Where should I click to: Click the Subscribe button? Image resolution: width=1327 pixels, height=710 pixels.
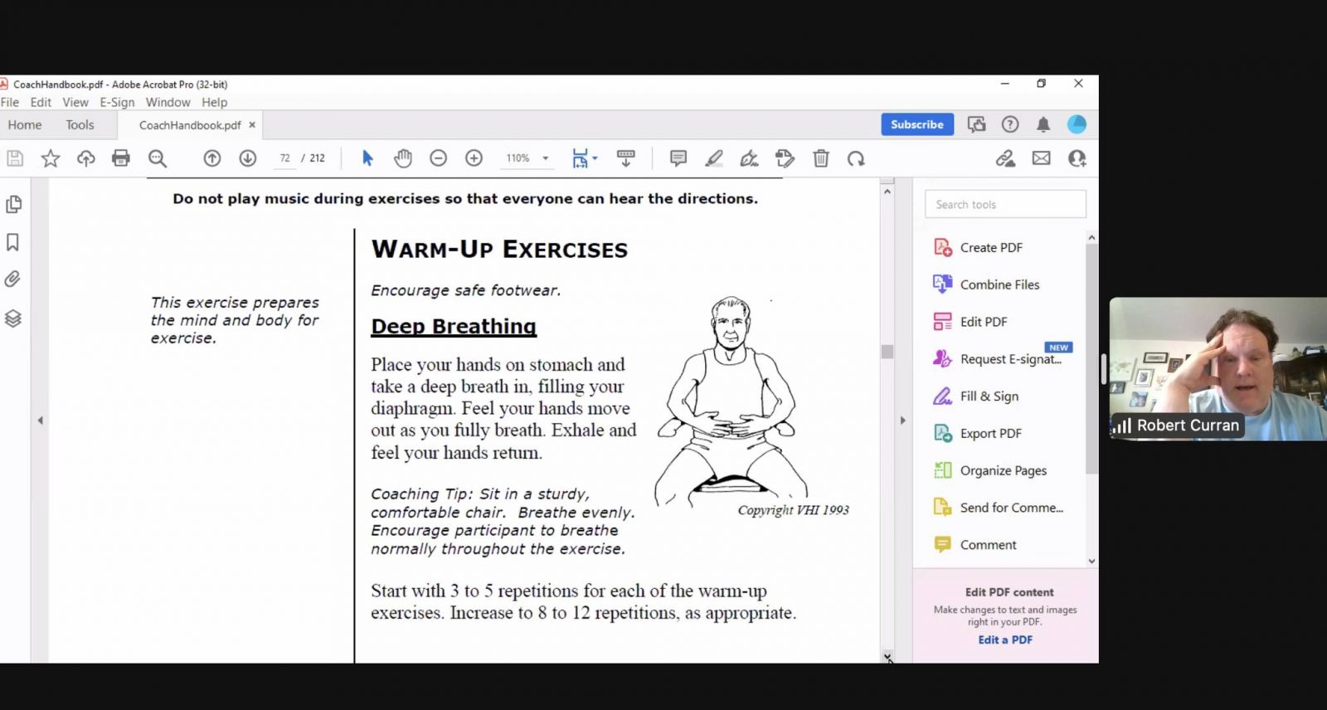click(916, 124)
